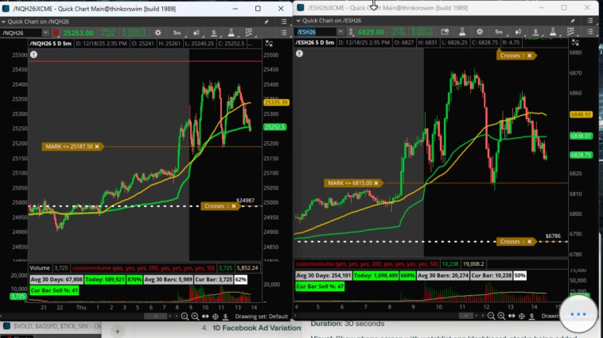The image size is (603, 338).
Task: Open the gadget menu on the ESH26 header
Action: point(590,21)
